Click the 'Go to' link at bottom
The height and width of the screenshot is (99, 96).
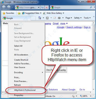(82, 89)
